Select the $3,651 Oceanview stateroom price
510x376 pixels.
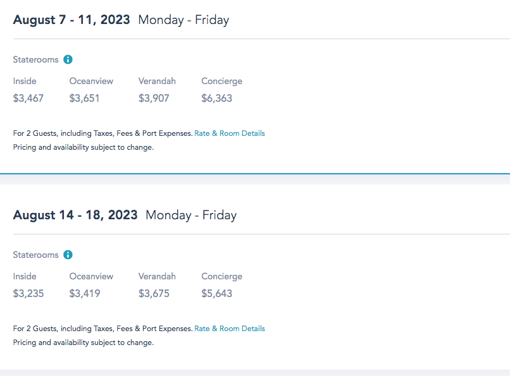click(85, 98)
